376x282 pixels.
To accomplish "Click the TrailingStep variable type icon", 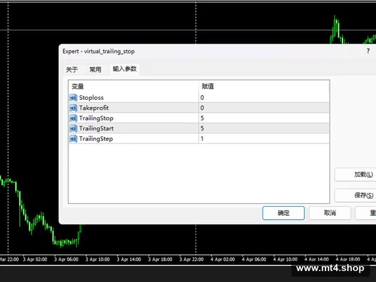I will pyautogui.click(x=73, y=139).
